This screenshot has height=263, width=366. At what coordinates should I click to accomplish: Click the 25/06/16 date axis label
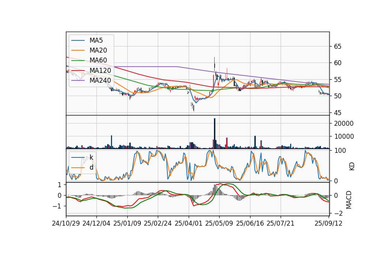[x=250, y=223]
